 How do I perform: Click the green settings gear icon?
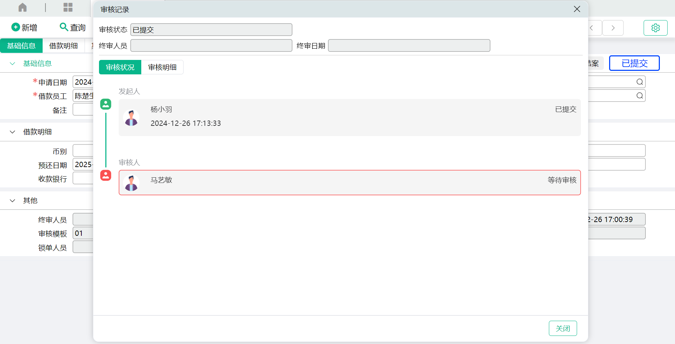(x=655, y=28)
